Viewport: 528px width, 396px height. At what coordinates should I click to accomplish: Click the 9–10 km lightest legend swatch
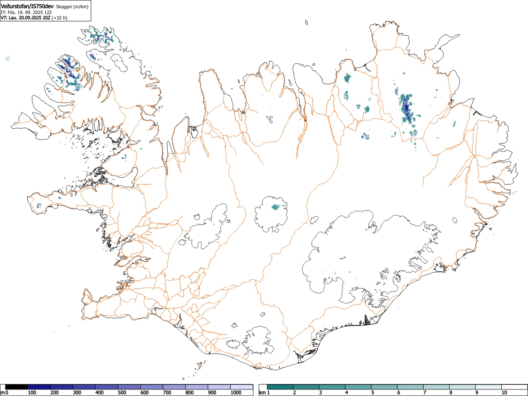488,387
